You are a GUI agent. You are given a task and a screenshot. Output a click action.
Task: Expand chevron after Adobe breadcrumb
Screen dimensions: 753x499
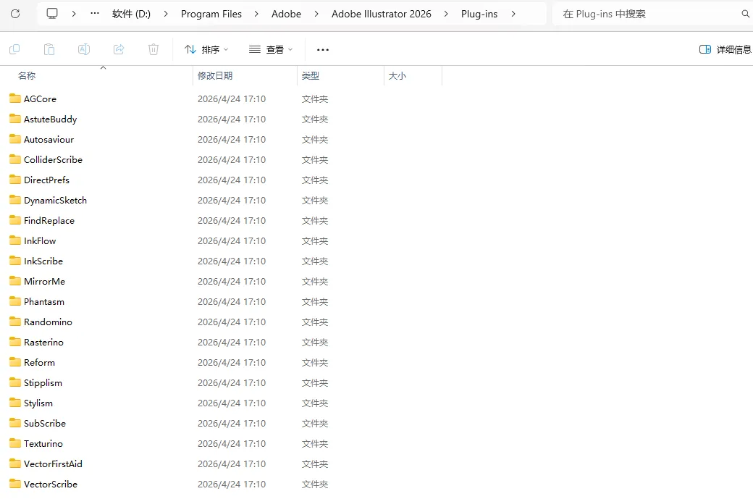pyautogui.click(x=316, y=14)
